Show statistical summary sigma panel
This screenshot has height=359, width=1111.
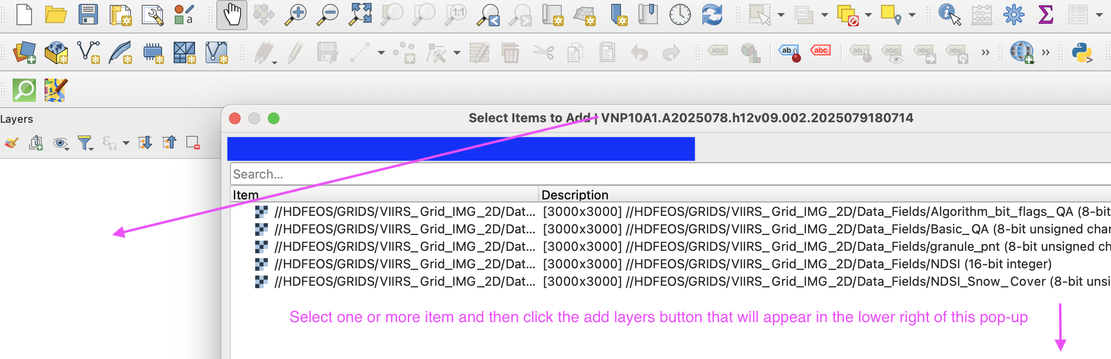tap(1046, 15)
